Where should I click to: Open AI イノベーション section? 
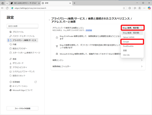(x=22, y=86)
